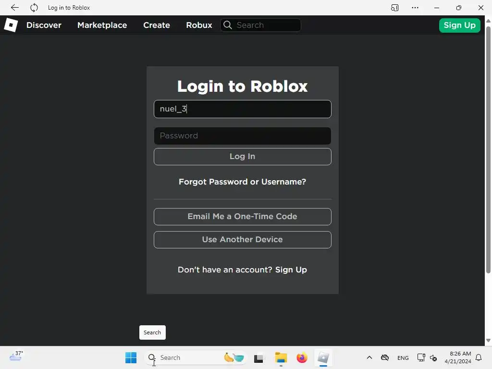Image resolution: width=492 pixels, height=369 pixels.
Task: Click the Sign Up link below form
Action: point(291,270)
